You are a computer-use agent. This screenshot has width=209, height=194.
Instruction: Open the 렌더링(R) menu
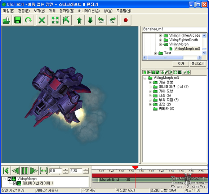[x=67, y=11]
